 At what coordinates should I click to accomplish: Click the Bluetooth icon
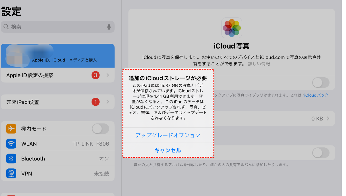pyautogui.click(x=11, y=159)
